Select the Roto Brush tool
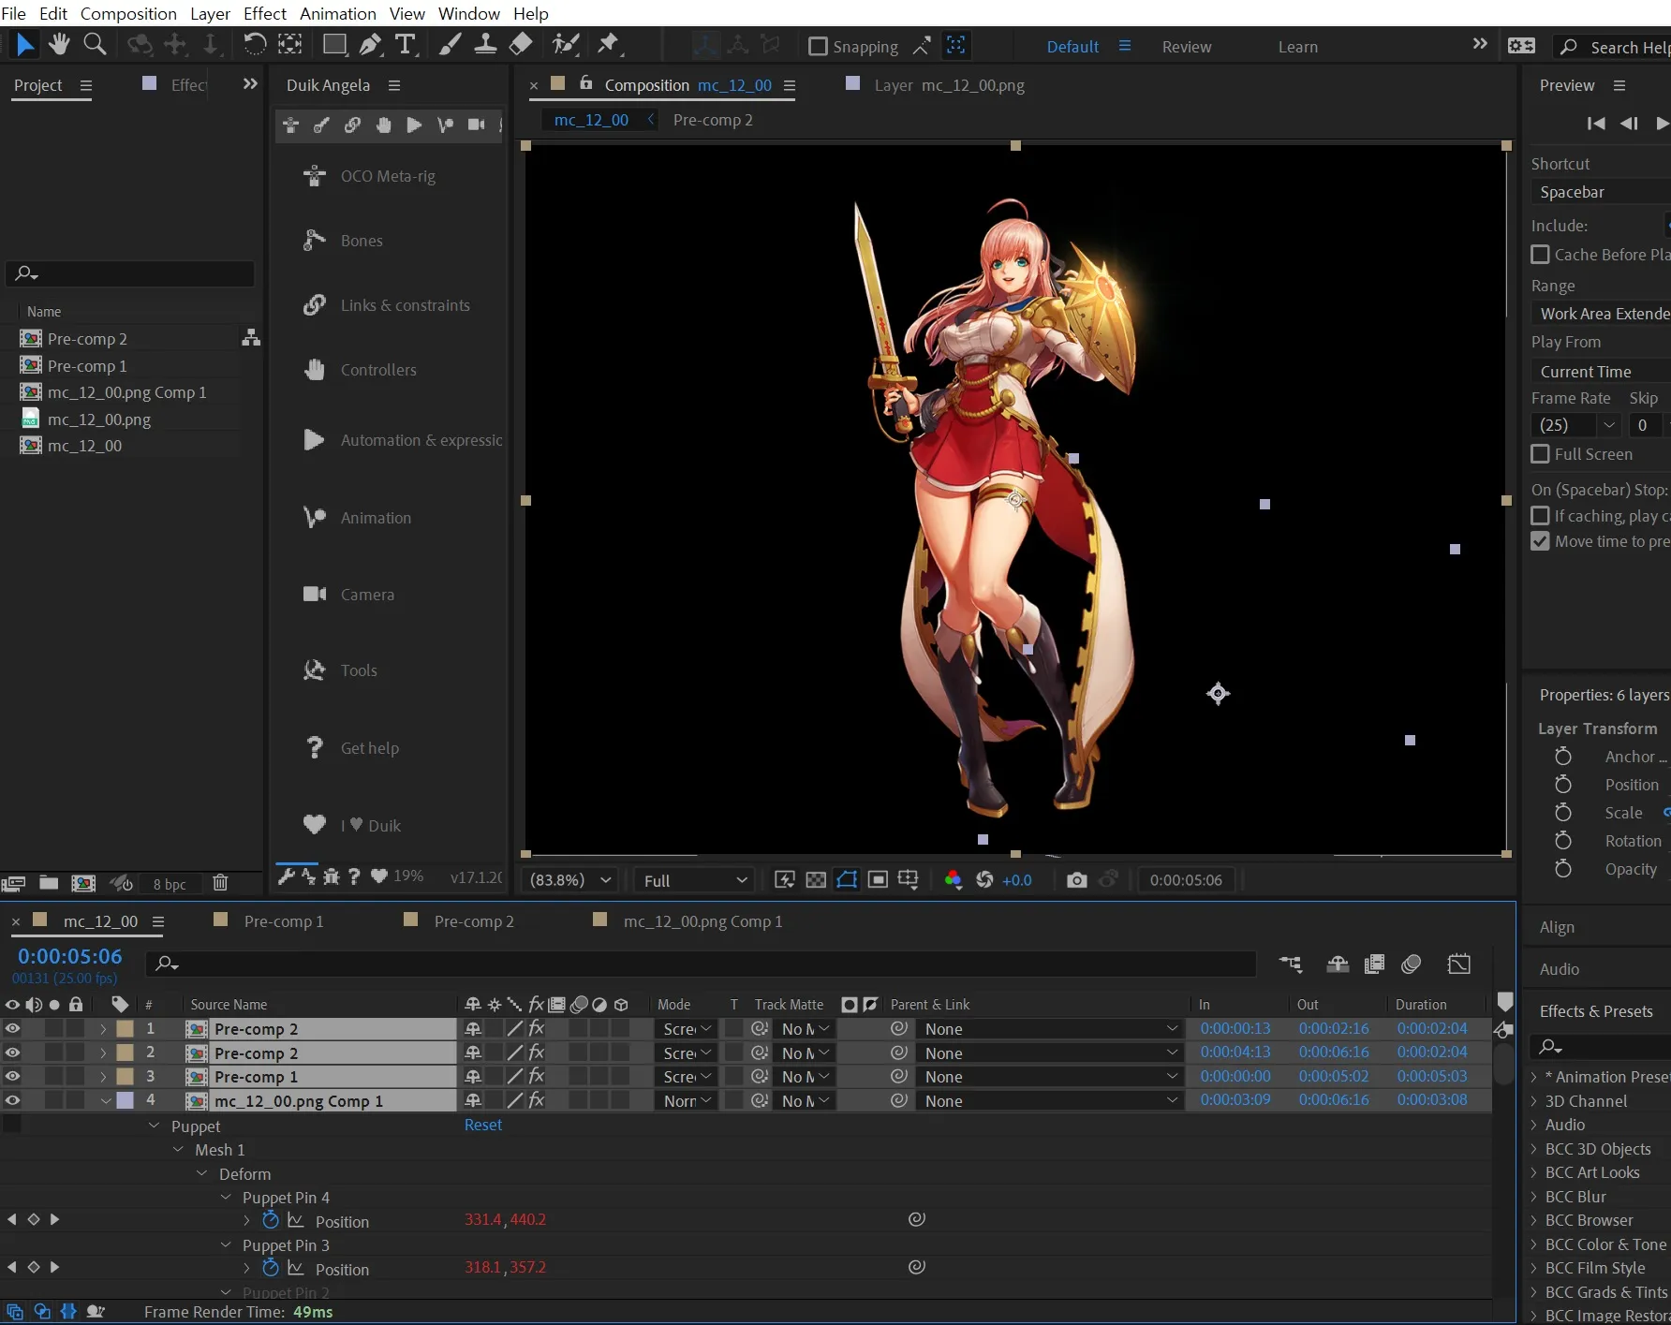The image size is (1671, 1325). (566, 44)
